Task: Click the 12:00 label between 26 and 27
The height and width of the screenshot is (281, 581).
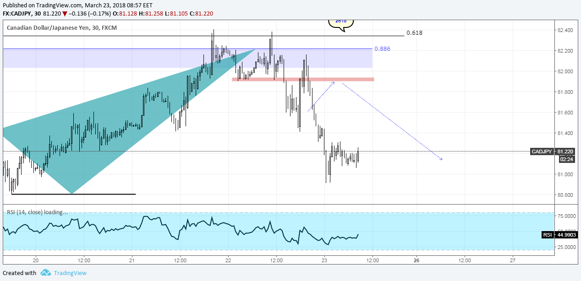Action: [465, 260]
